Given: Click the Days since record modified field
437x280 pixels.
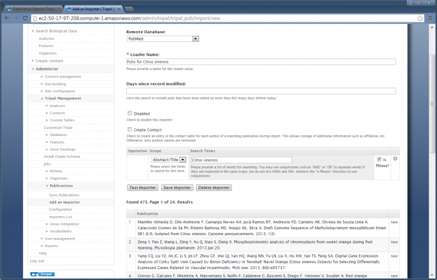Looking at the screenshot, I should pos(261,91).
